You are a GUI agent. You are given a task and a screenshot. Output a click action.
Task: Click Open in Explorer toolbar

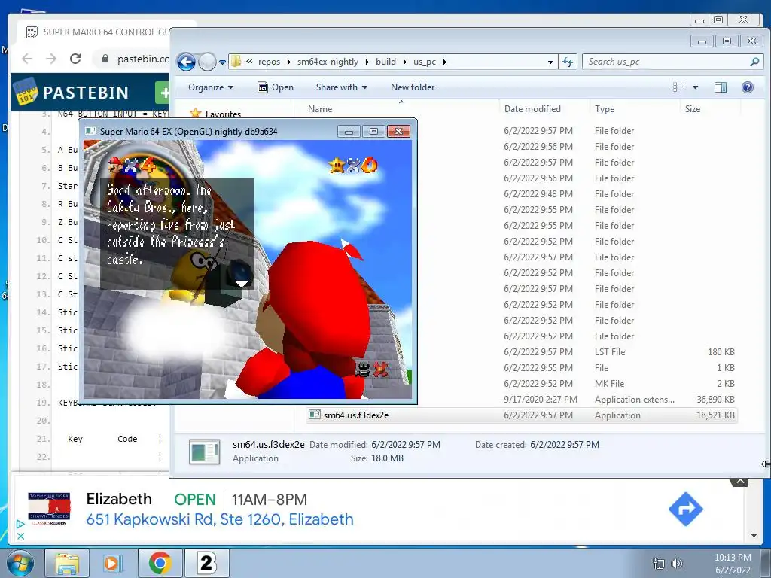(276, 87)
